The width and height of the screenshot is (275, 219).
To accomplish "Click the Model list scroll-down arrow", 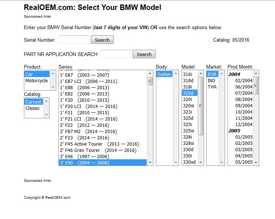I will point(201,162).
